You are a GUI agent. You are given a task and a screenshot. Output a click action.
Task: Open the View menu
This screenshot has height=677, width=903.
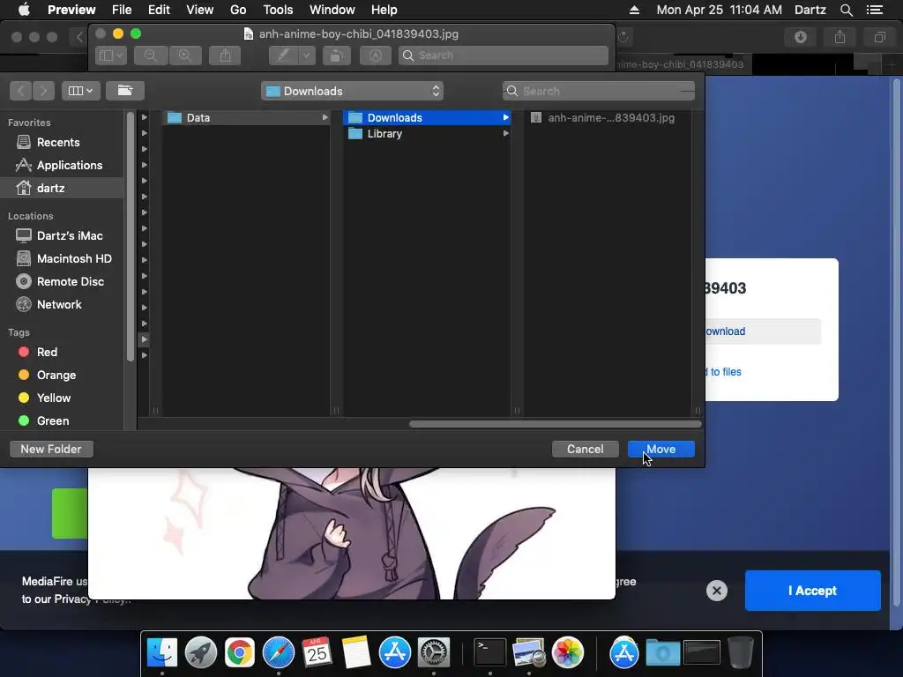coord(200,10)
